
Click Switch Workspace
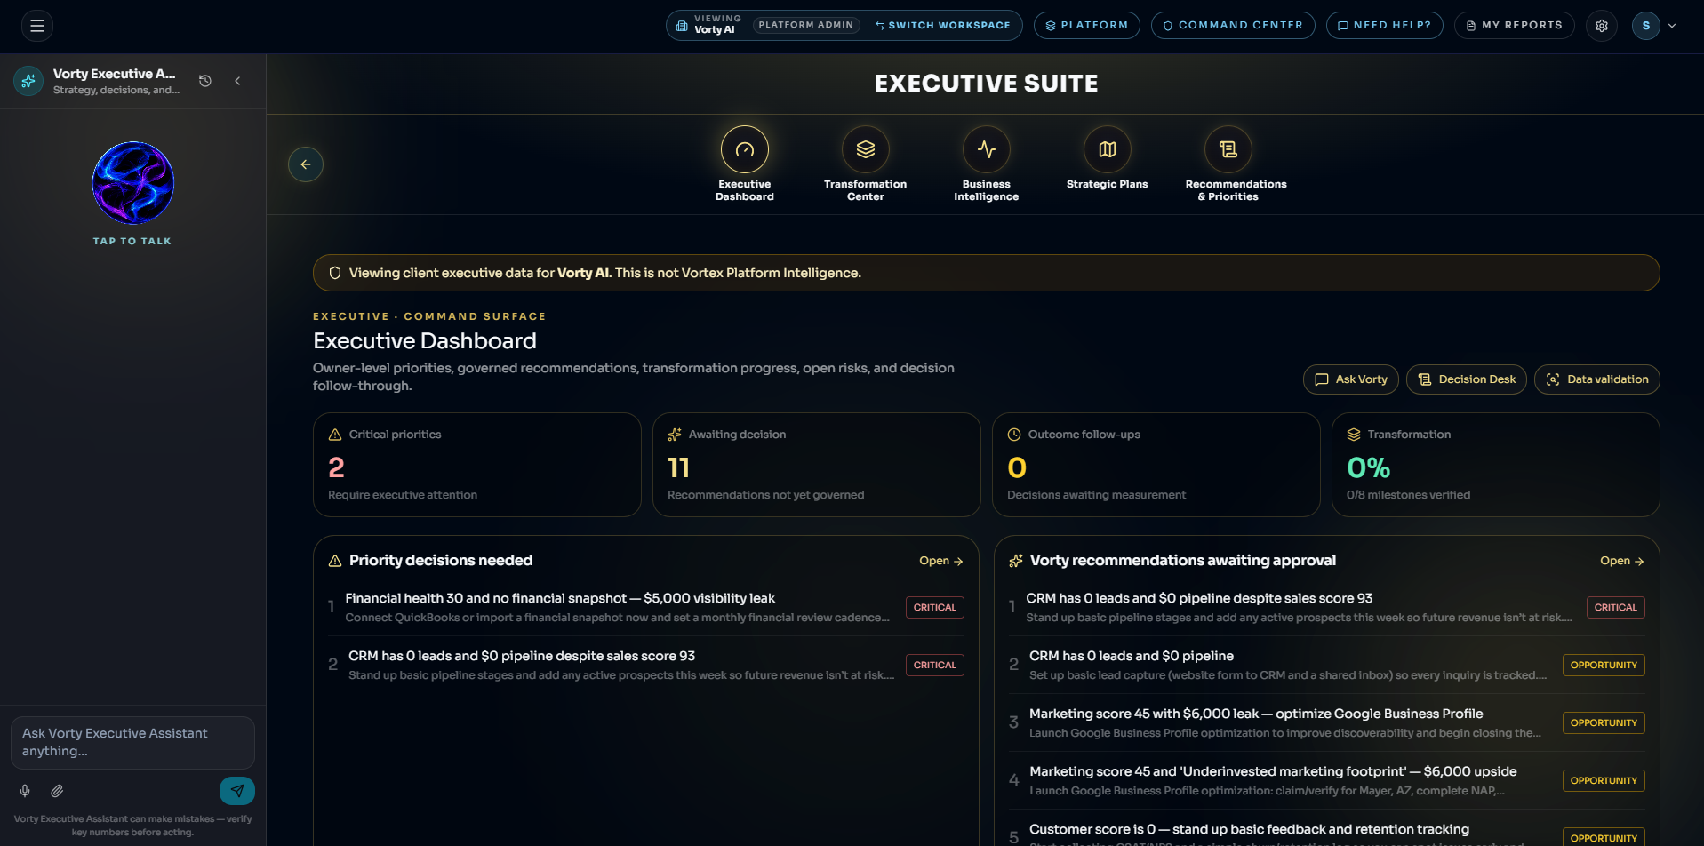click(x=943, y=26)
